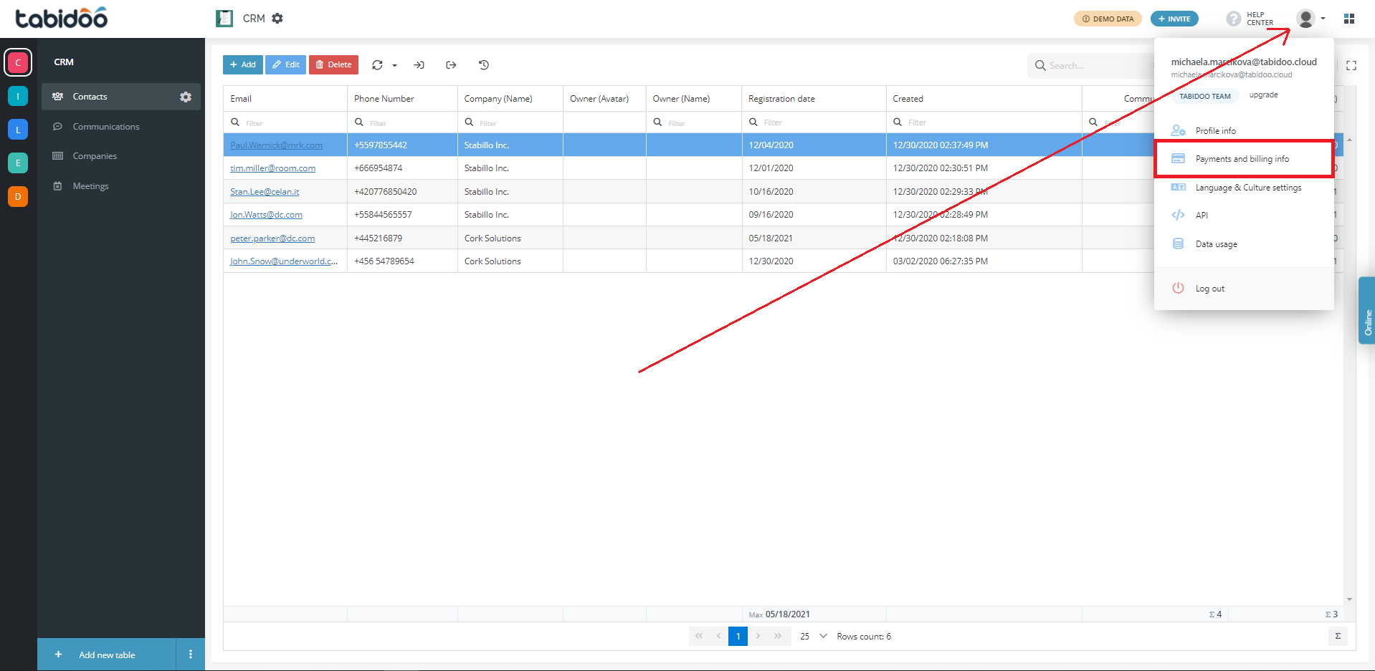Click the Phone Number filter field
The image size is (1375, 671).
tap(402, 122)
